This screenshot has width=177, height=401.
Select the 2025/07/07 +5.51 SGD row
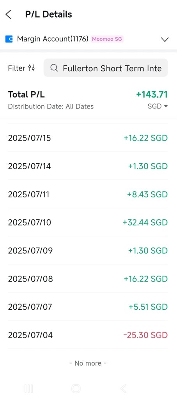88,307
